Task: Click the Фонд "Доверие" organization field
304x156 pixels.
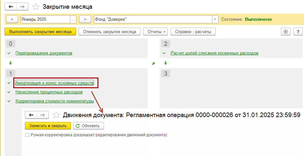Action: click(x=153, y=19)
